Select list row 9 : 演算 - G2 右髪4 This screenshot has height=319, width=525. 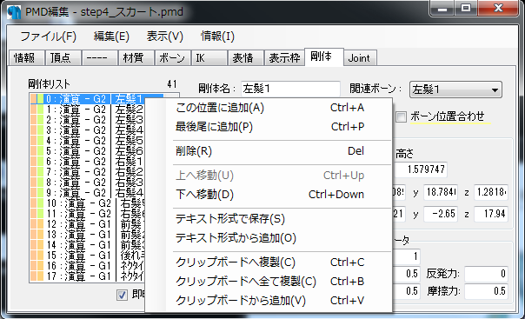(x=88, y=193)
